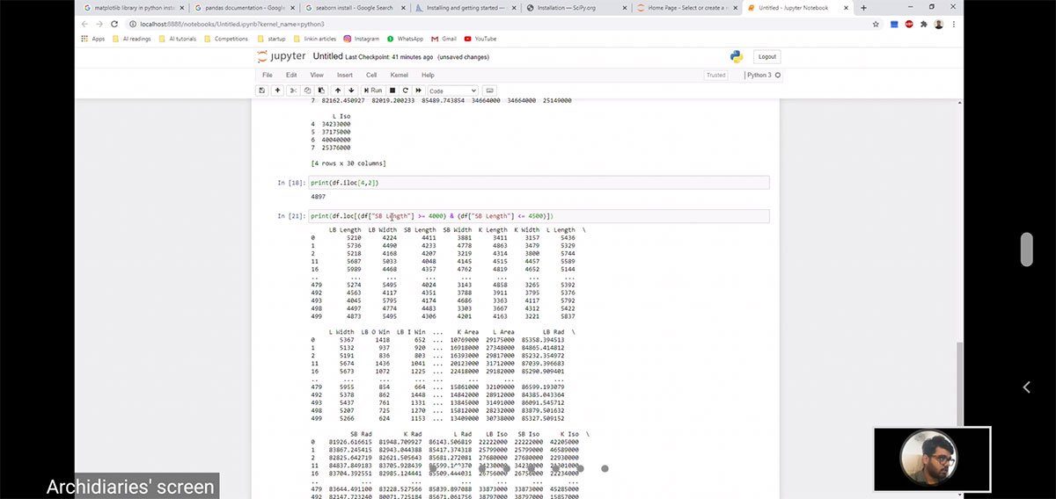Image resolution: width=1056 pixels, height=499 pixels.
Task: Switch to the pandas documentation tab
Action: (242, 8)
